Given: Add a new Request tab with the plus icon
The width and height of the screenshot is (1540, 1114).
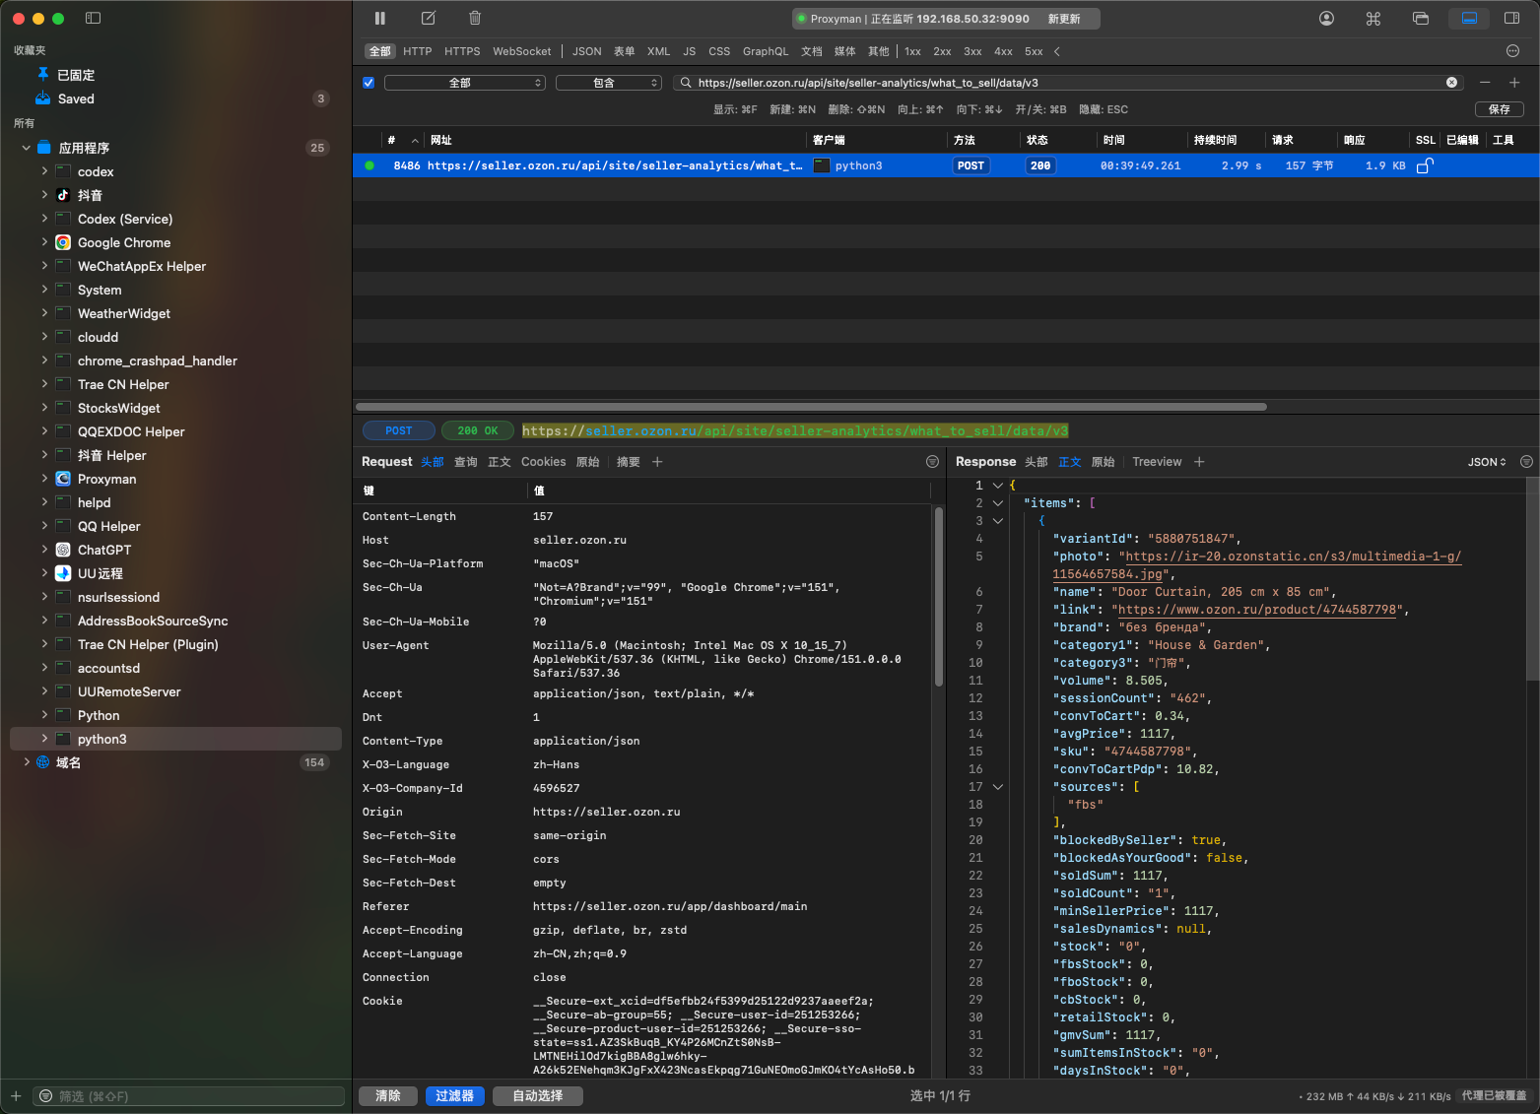Looking at the screenshot, I should click(x=657, y=462).
